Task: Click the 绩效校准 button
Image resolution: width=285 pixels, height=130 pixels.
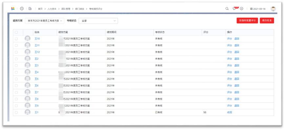Action: [x=267, y=21]
